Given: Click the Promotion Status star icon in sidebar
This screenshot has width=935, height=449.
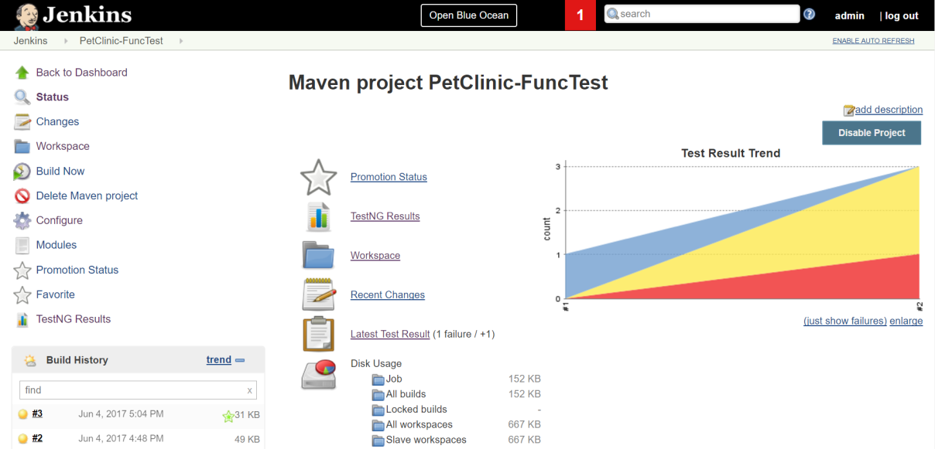Looking at the screenshot, I should pyautogui.click(x=22, y=270).
